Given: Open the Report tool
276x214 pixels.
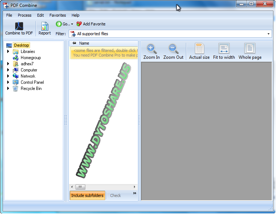Looking at the screenshot, I should tap(45, 29).
